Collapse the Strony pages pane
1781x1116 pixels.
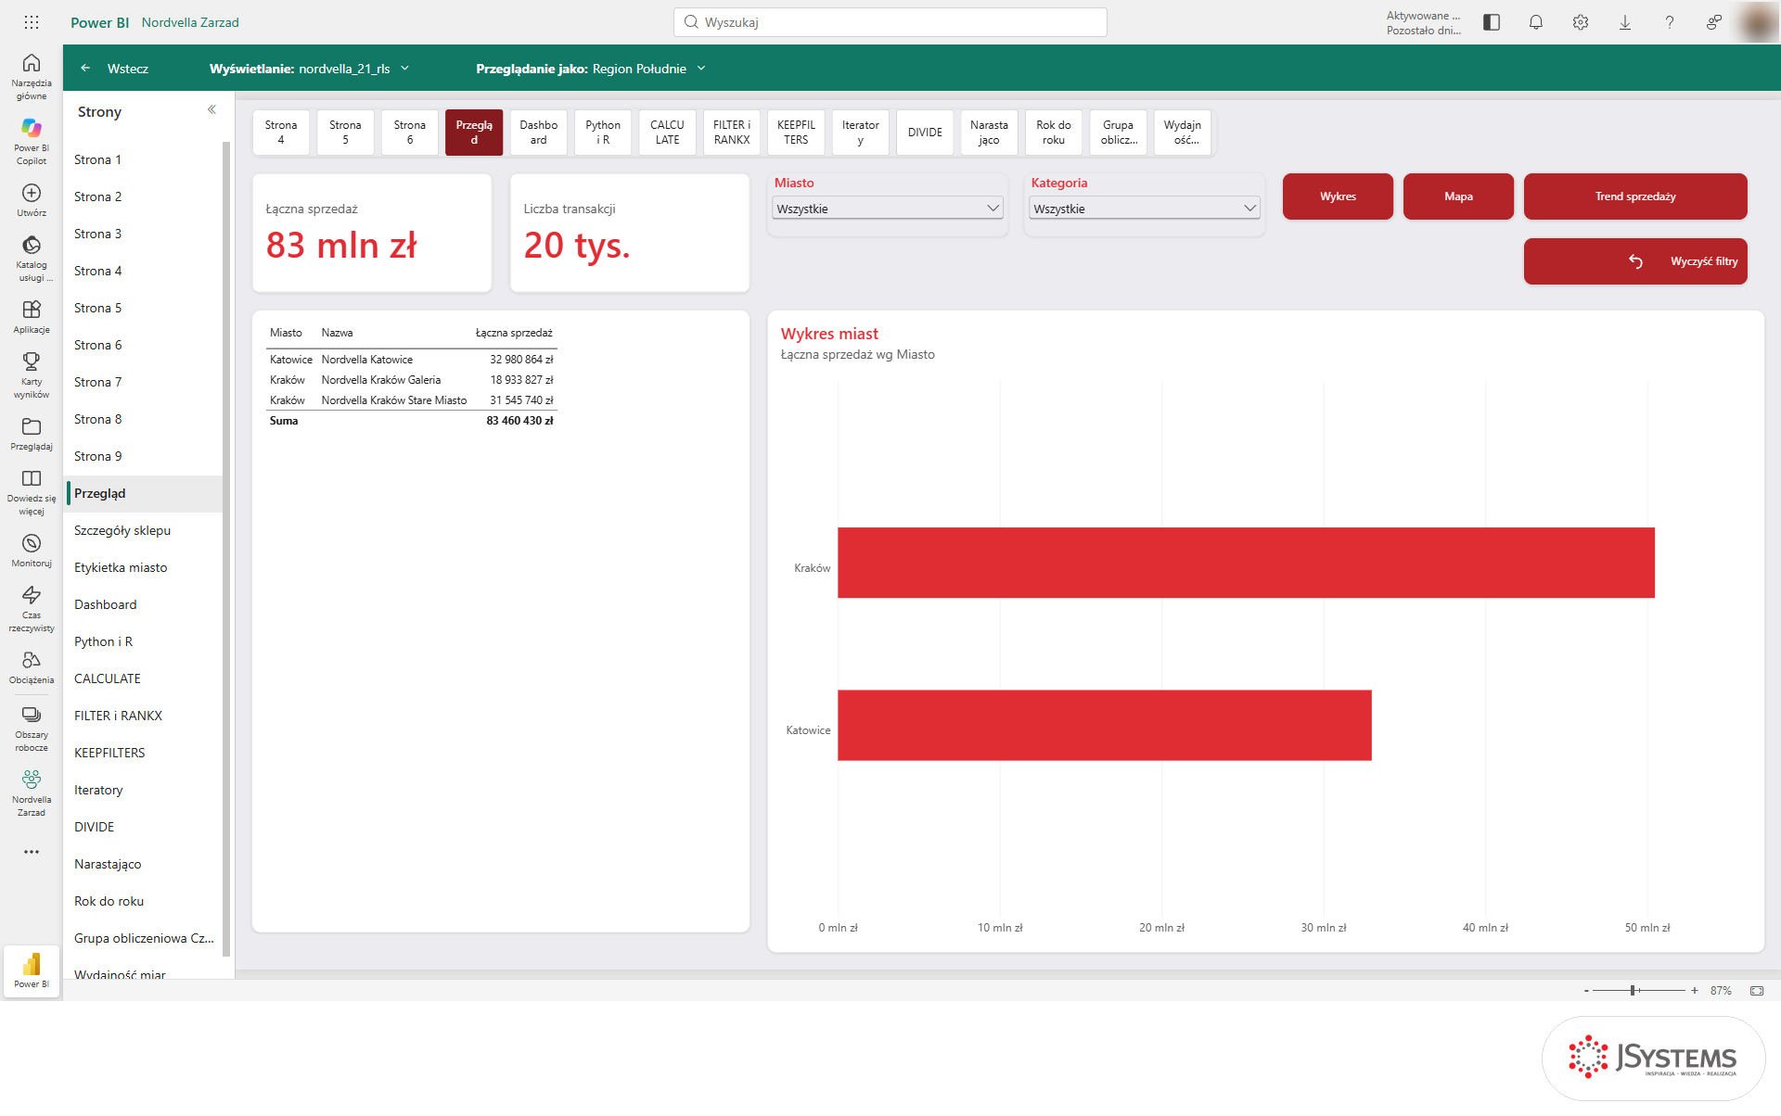pos(211,109)
